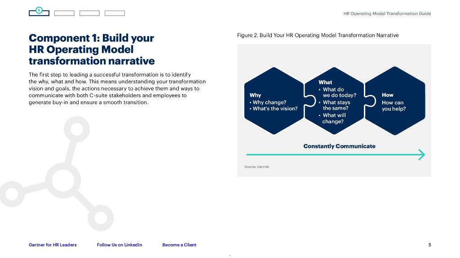Click the How hexagon puzzle piece
Screen dimensions: 460x258
395,101
